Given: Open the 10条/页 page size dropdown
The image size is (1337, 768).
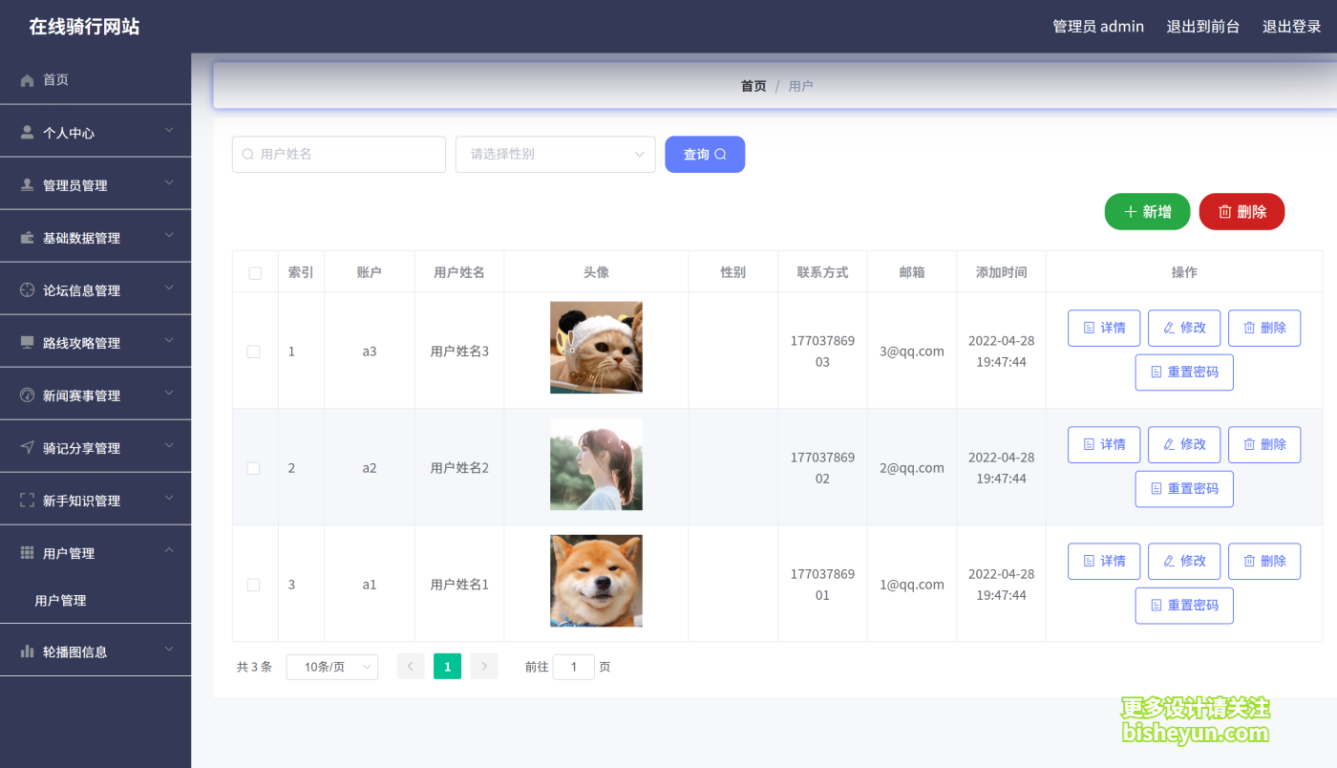Looking at the screenshot, I should click(x=331, y=666).
